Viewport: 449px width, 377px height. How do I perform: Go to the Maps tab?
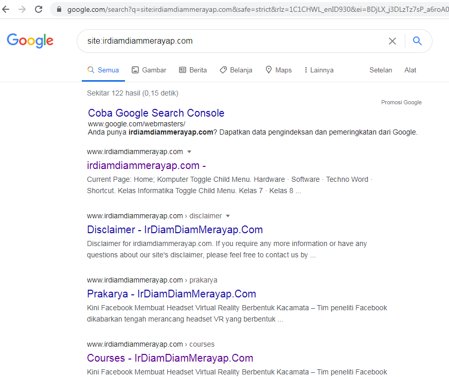point(279,70)
